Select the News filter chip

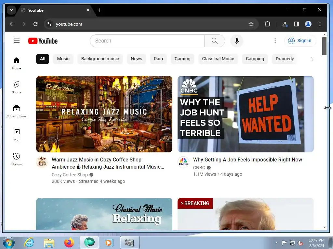(136, 59)
